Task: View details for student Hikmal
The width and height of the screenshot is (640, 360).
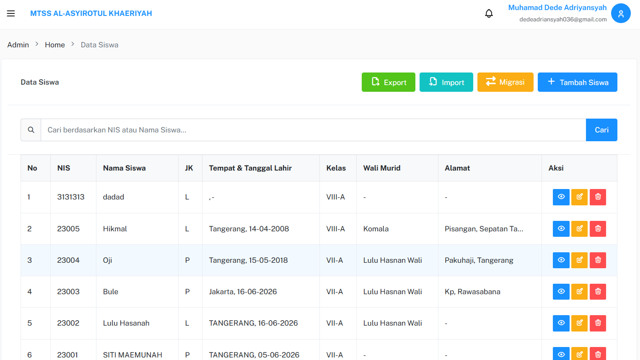Action: pyautogui.click(x=561, y=229)
